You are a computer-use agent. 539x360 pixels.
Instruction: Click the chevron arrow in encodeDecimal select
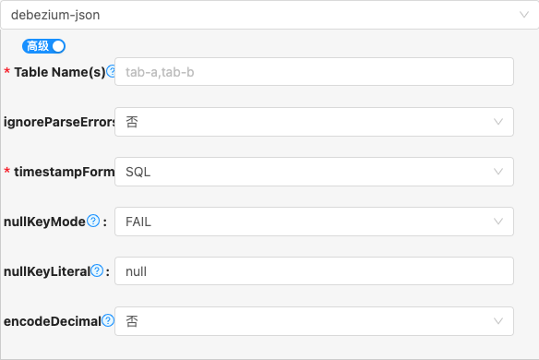(498, 321)
